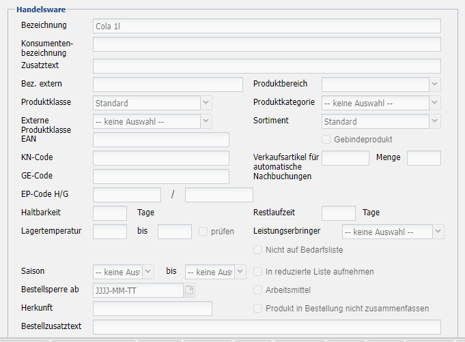The width and height of the screenshot is (465, 342).
Task: Click the Herkunft input field
Action: click(x=152, y=309)
